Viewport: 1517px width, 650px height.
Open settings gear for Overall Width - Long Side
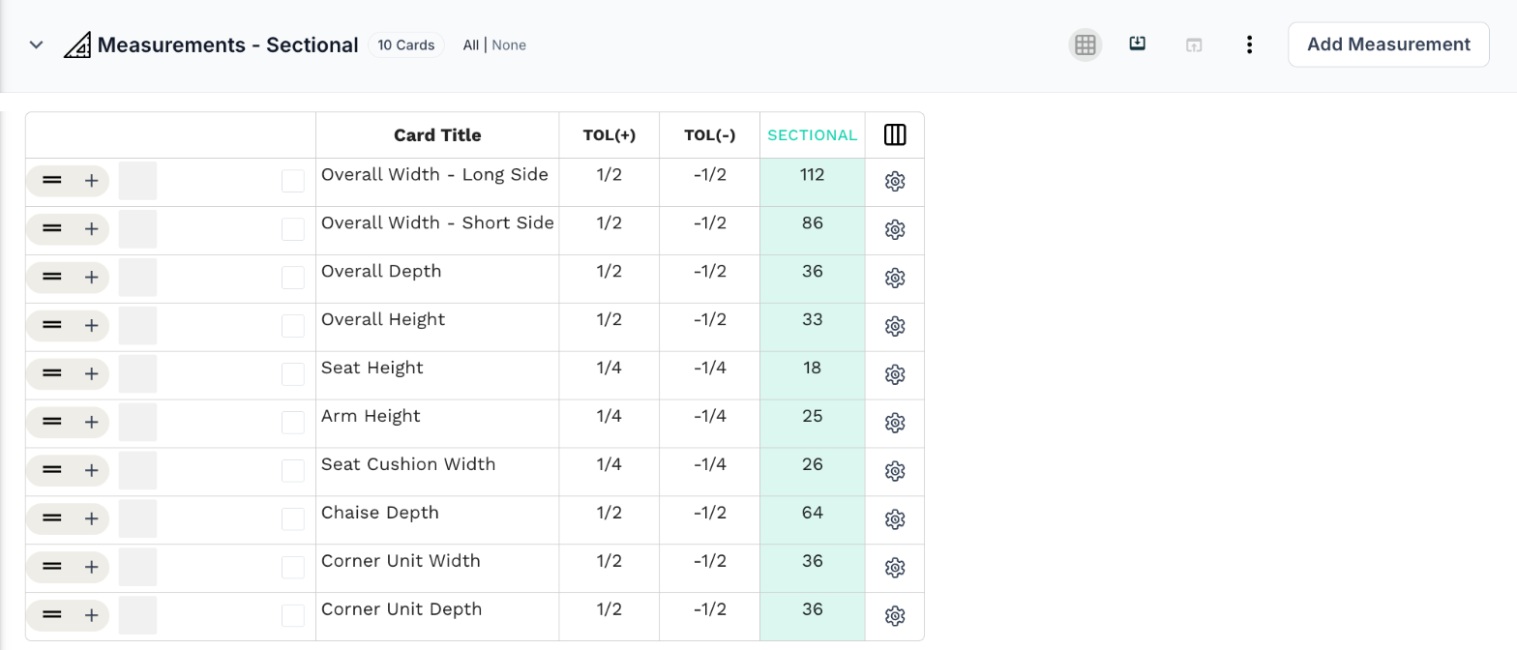pyautogui.click(x=895, y=182)
